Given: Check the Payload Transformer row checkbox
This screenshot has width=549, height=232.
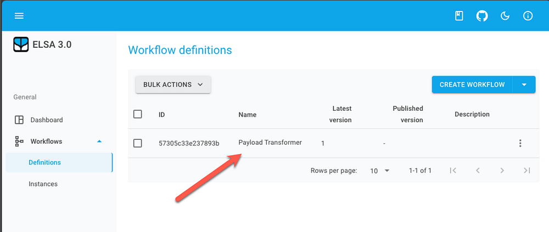Looking at the screenshot, I should (x=138, y=143).
